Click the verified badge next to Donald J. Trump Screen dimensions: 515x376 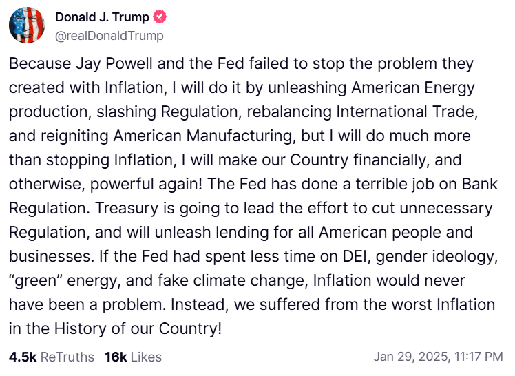[160, 17]
